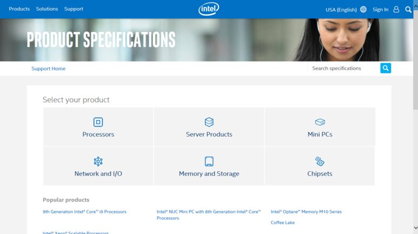418x234 pixels.
Task: Click the Select your product heading
Action: (x=76, y=99)
